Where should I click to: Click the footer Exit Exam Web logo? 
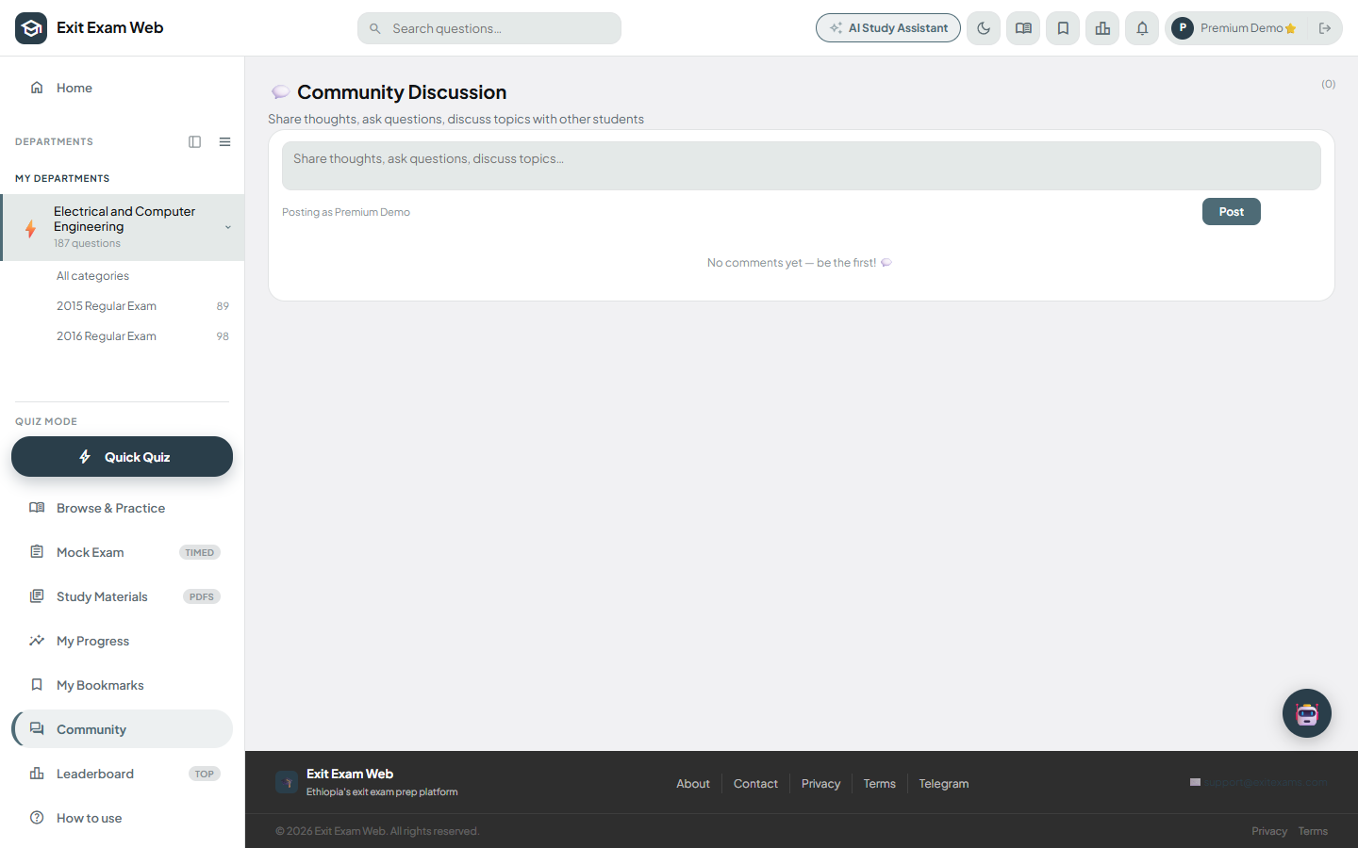(x=287, y=783)
